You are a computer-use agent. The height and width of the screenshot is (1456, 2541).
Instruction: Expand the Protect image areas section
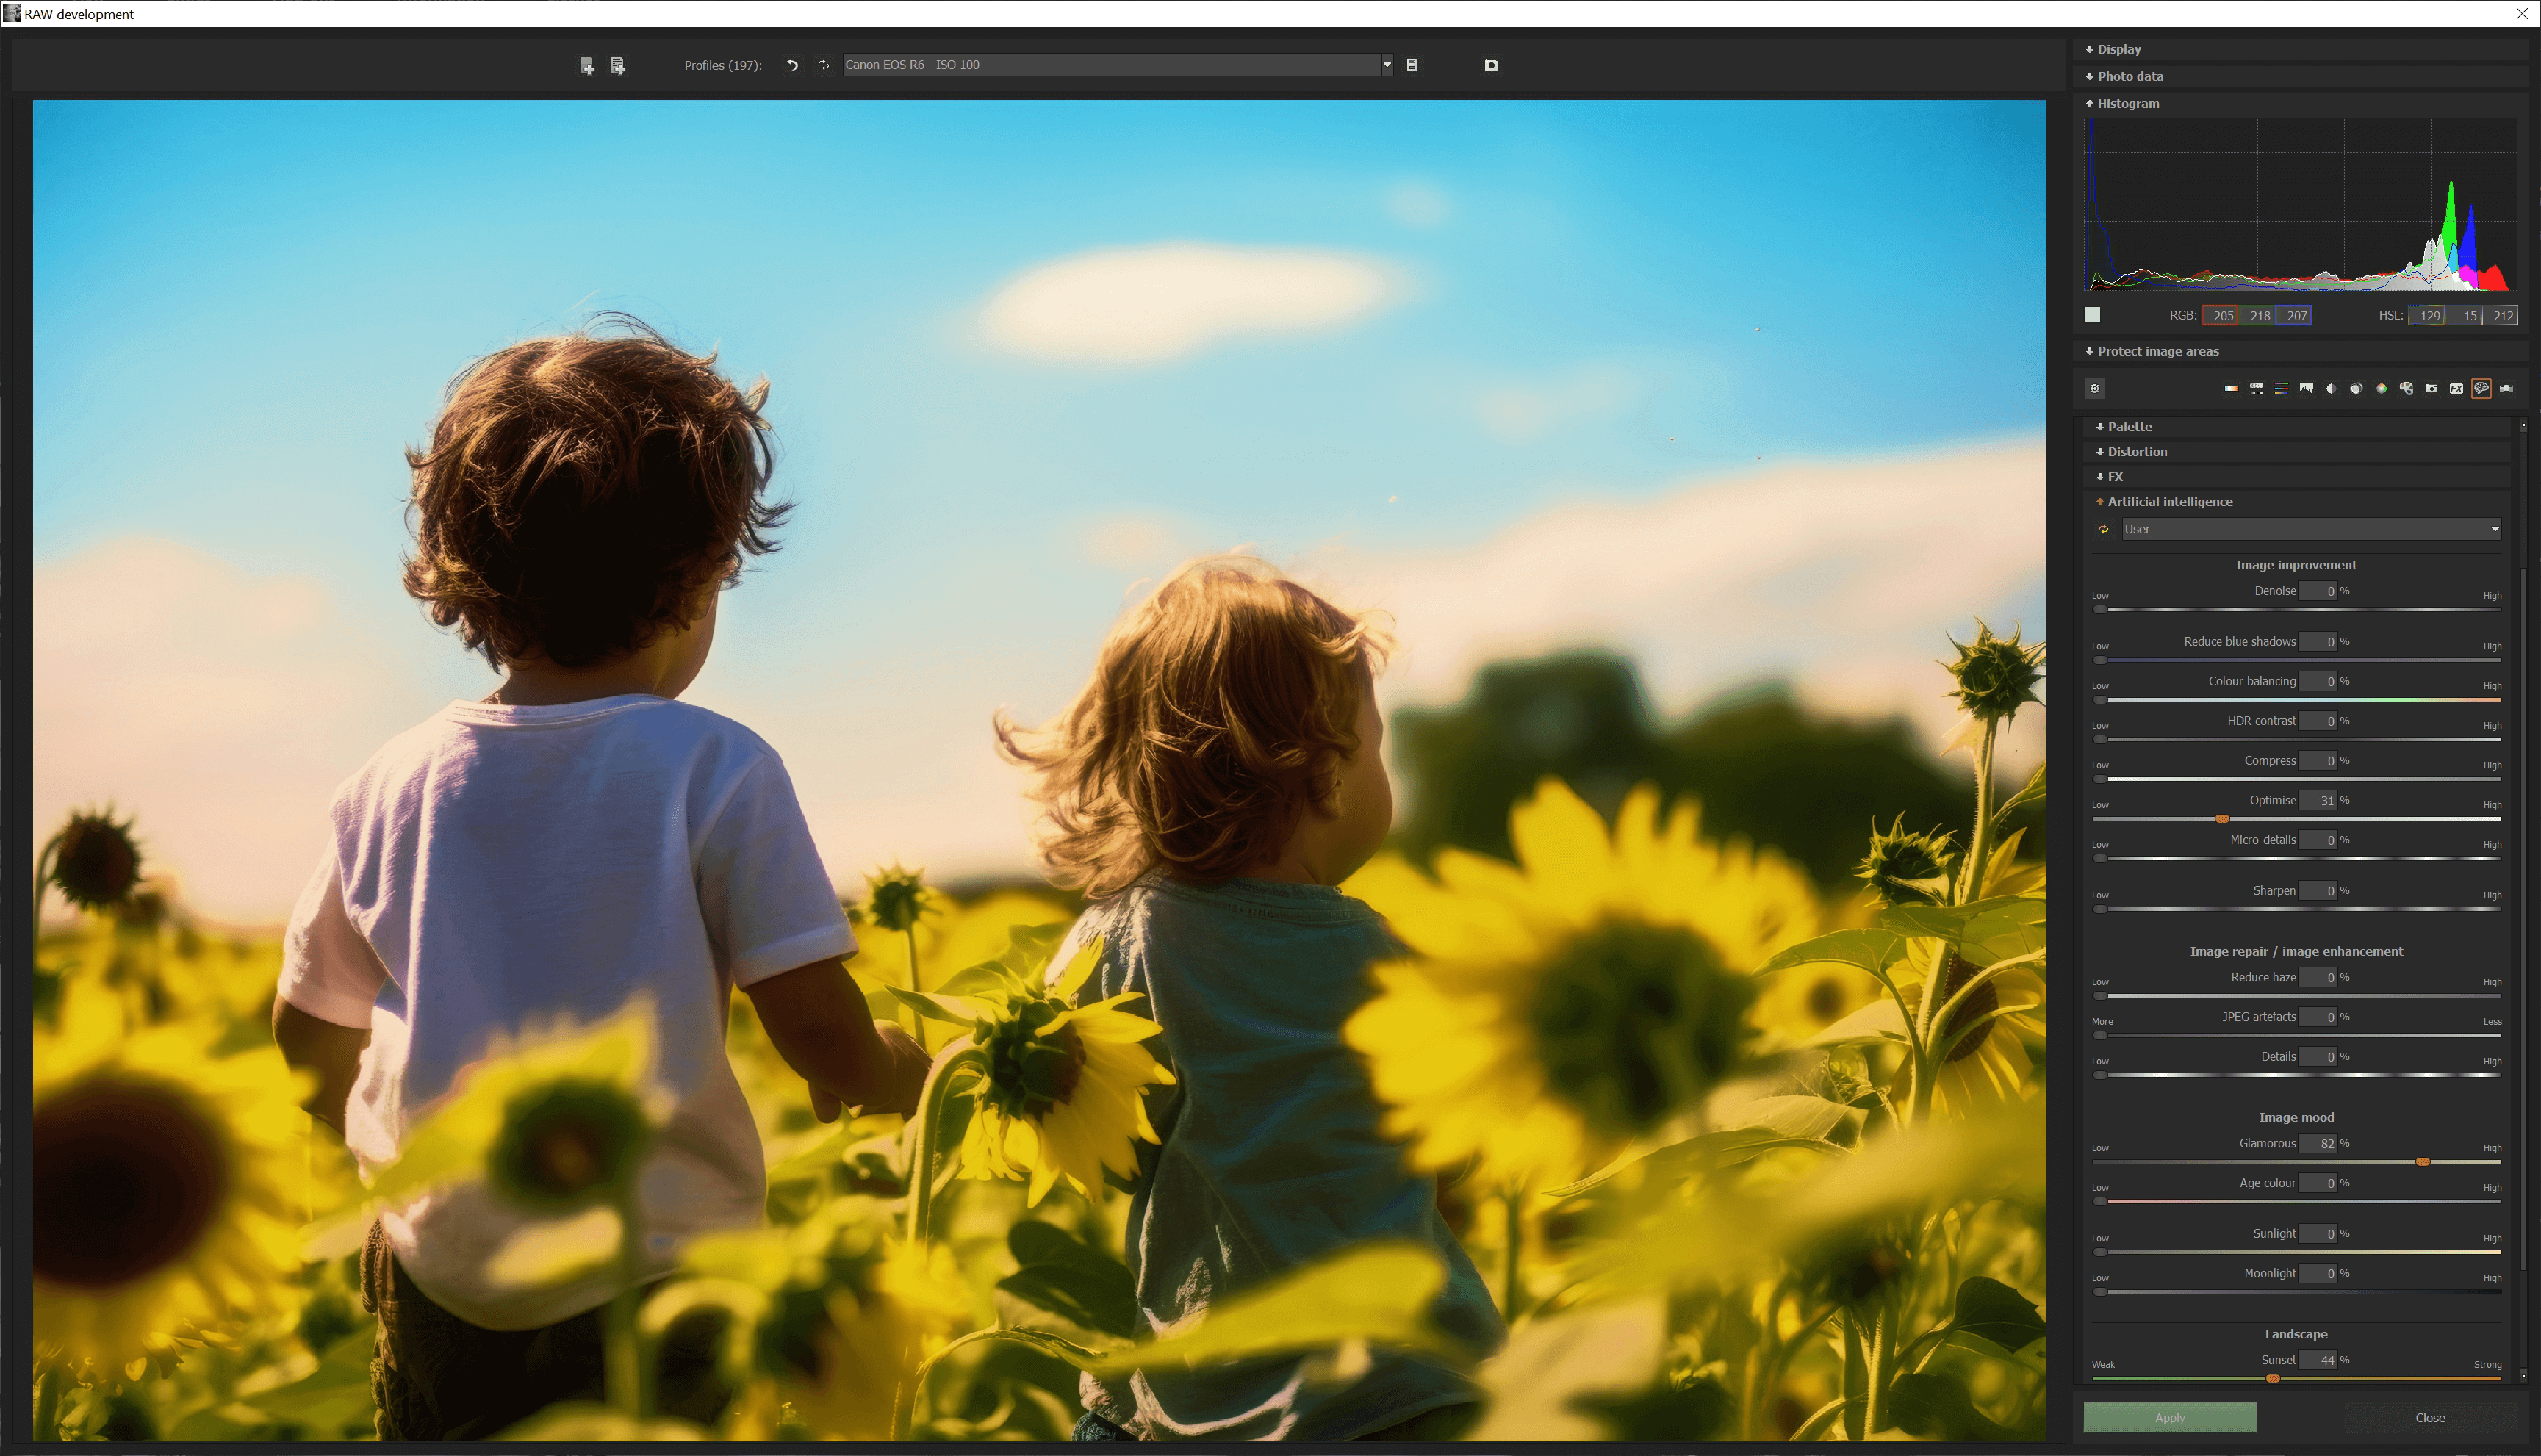click(x=2157, y=351)
